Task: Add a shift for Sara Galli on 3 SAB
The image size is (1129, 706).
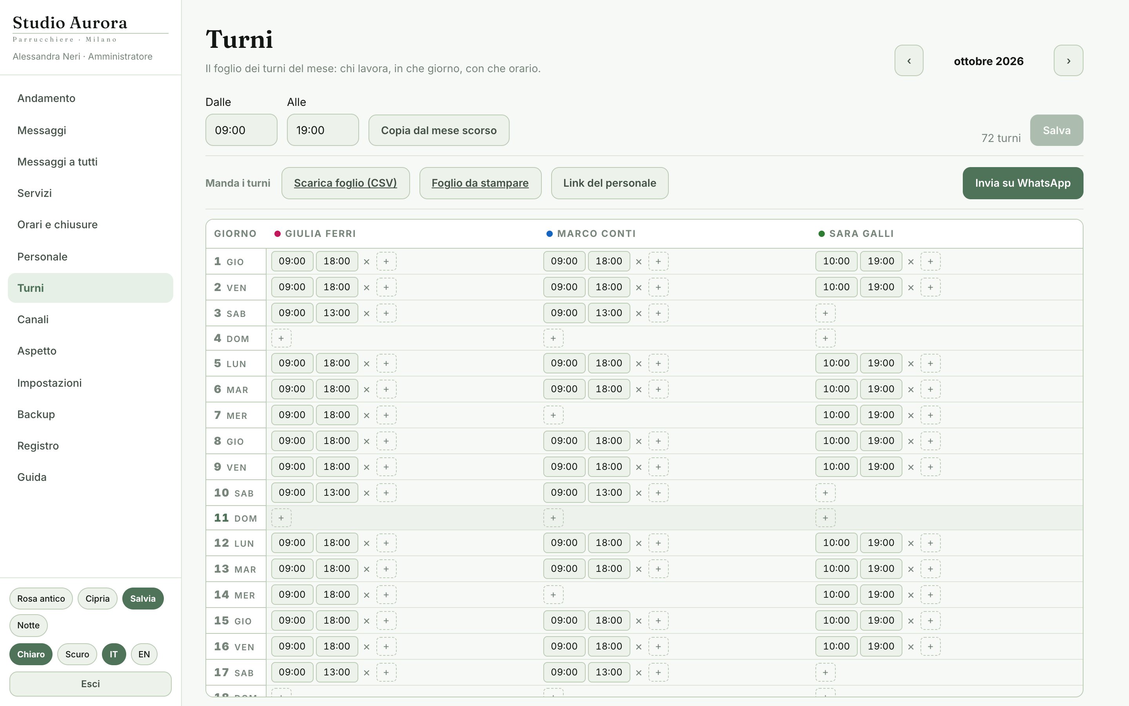Action: [x=825, y=313]
